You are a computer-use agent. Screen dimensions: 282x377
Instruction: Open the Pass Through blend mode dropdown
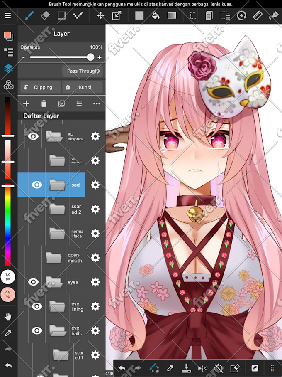(82, 71)
